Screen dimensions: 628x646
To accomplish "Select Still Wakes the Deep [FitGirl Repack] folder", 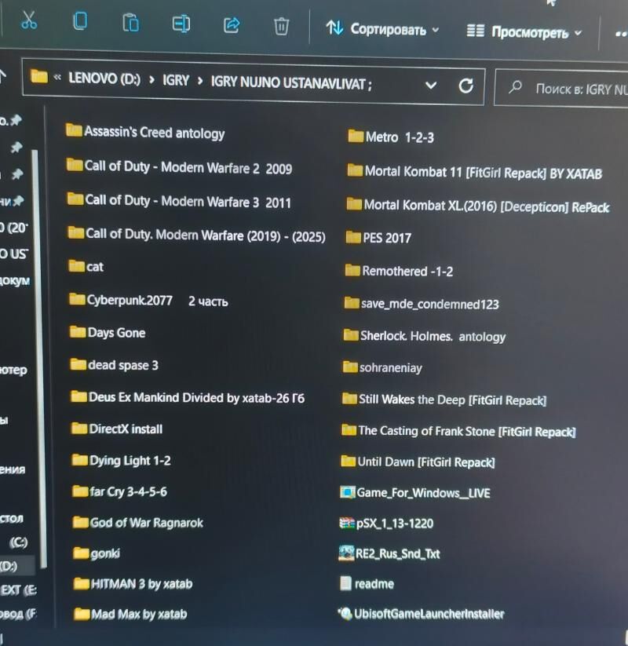I will [x=444, y=400].
